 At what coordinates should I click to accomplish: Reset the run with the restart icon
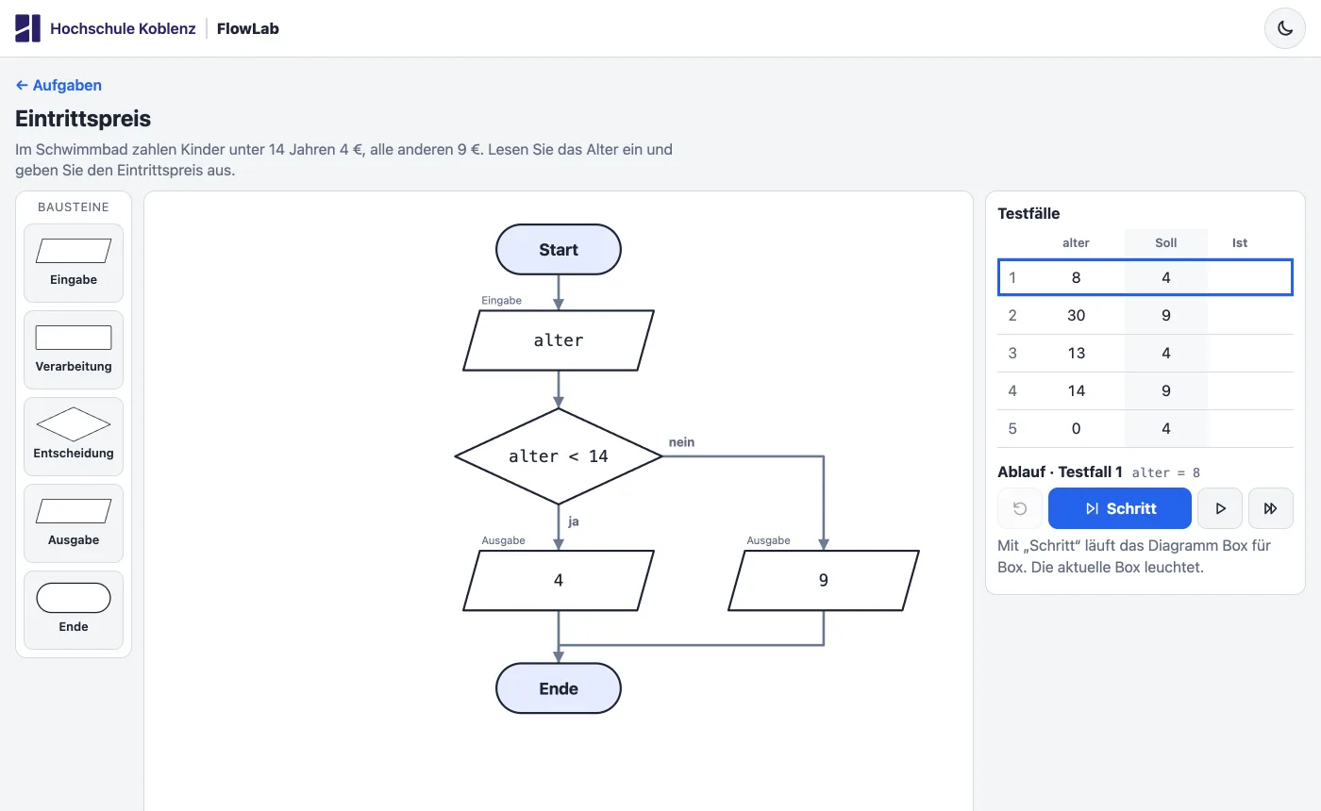click(x=1020, y=508)
